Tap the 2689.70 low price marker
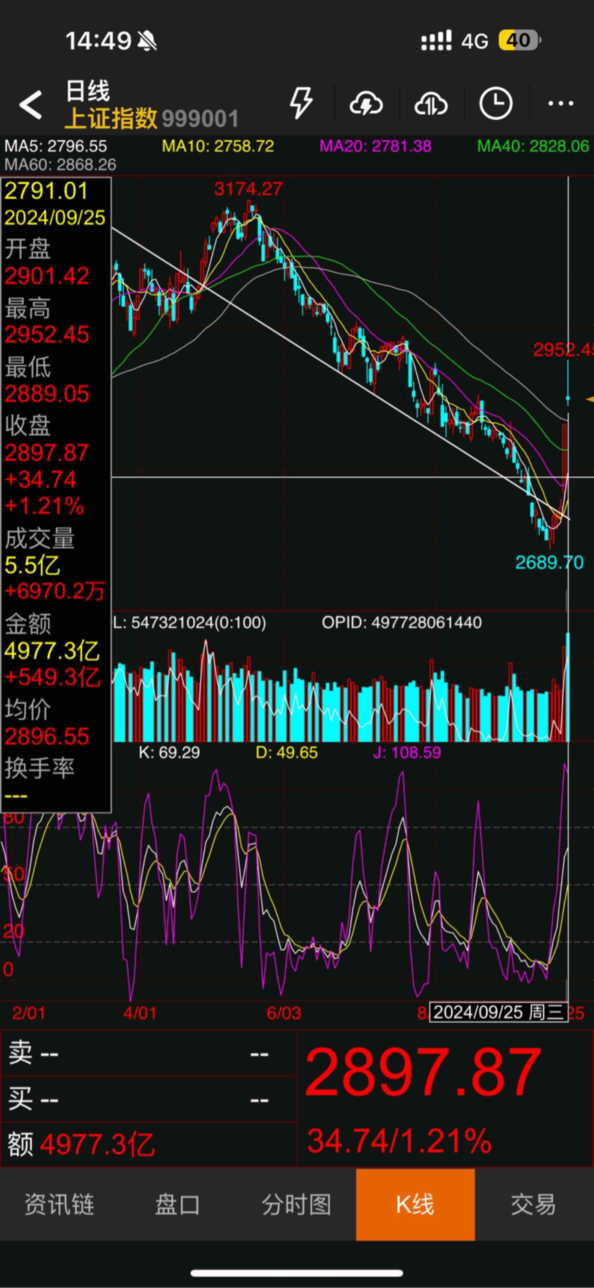The image size is (594, 1288). click(549, 562)
